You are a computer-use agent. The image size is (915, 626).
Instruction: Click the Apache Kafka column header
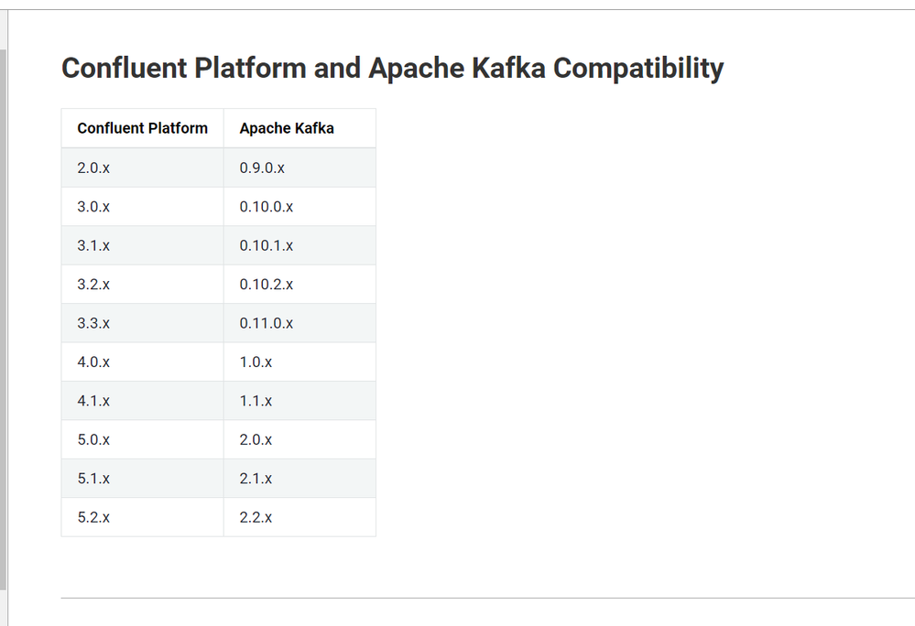(287, 128)
